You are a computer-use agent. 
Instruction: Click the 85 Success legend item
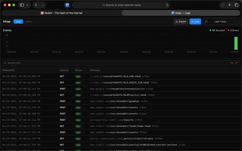click(x=217, y=30)
